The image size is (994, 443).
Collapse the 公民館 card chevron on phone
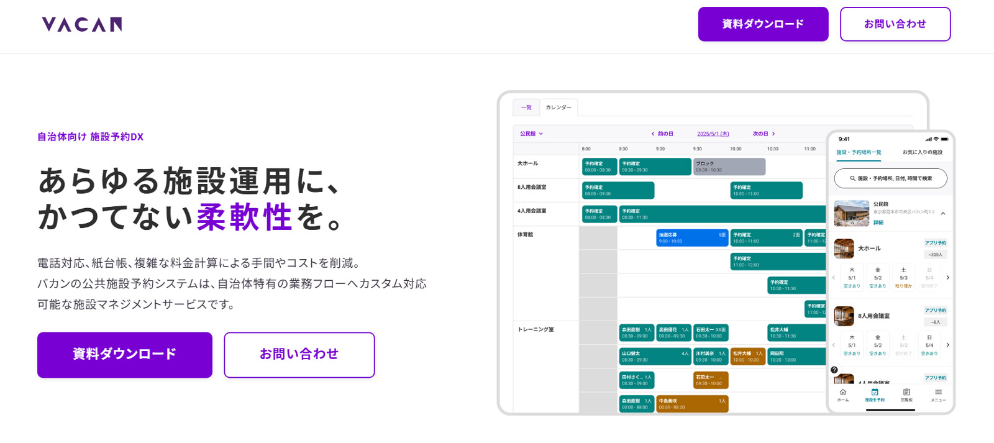[943, 213]
